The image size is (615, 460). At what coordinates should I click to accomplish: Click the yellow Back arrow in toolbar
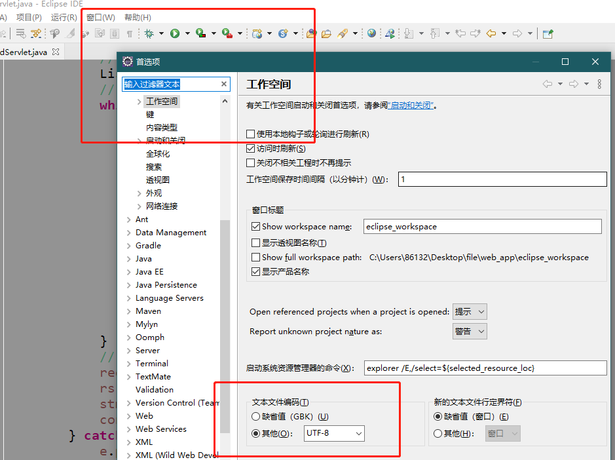coord(491,34)
